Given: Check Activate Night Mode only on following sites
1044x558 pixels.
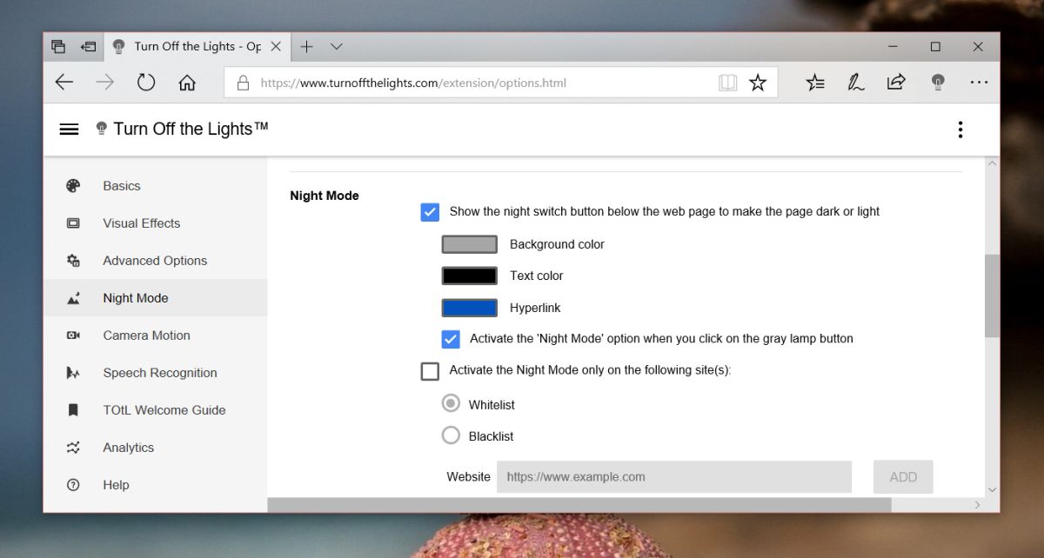Looking at the screenshot, I should [430, 371].
